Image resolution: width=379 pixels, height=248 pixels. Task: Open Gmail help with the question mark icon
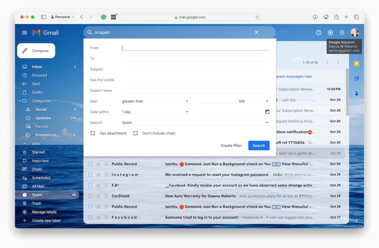pyautogui.click(x=318, y=32)
